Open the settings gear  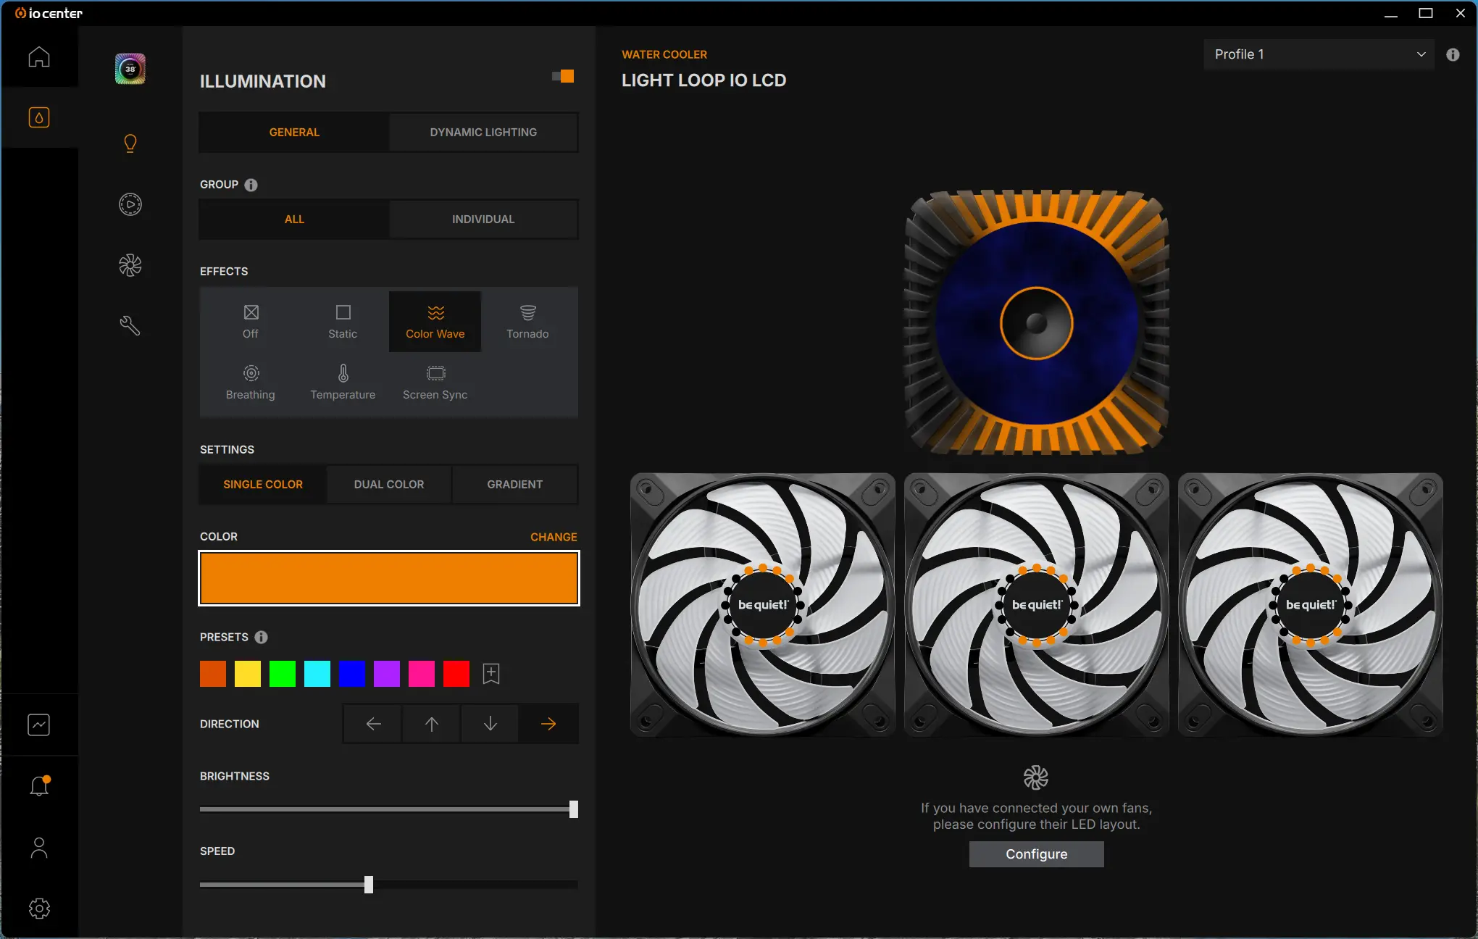(39, 908)
